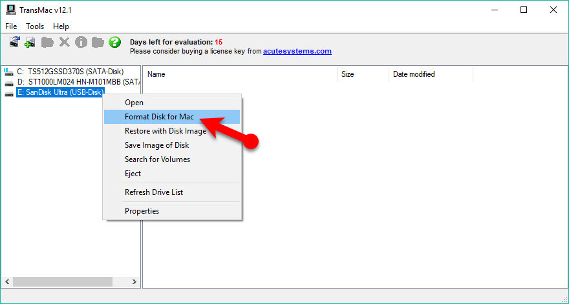Screen dimensions: 569x304
Task: Sort by the Name column header
Action: click(240, 74)
